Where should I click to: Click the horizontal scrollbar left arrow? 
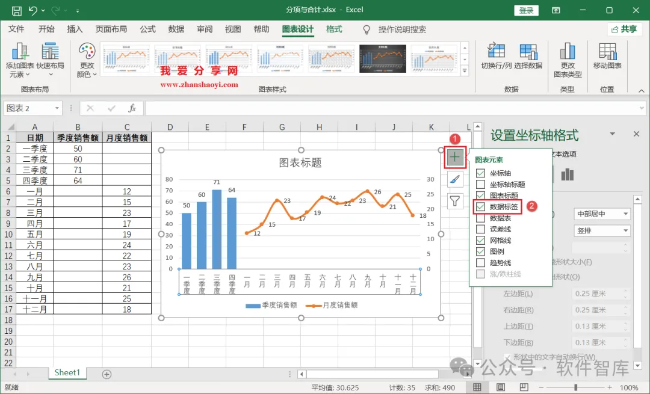(x=302, y=374)
